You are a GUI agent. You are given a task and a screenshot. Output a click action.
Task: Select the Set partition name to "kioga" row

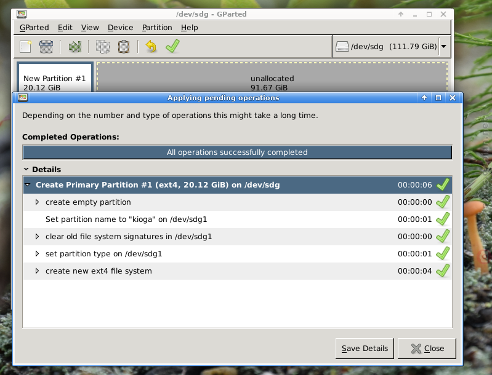click(x=238, y=219)
